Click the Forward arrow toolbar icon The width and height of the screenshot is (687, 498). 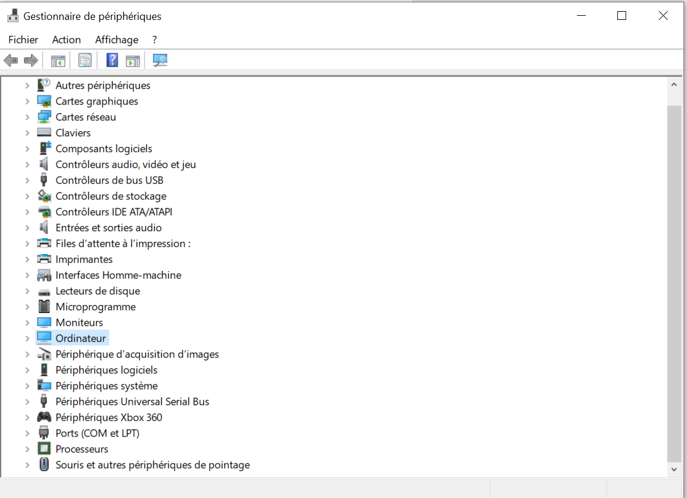(30, 60)
